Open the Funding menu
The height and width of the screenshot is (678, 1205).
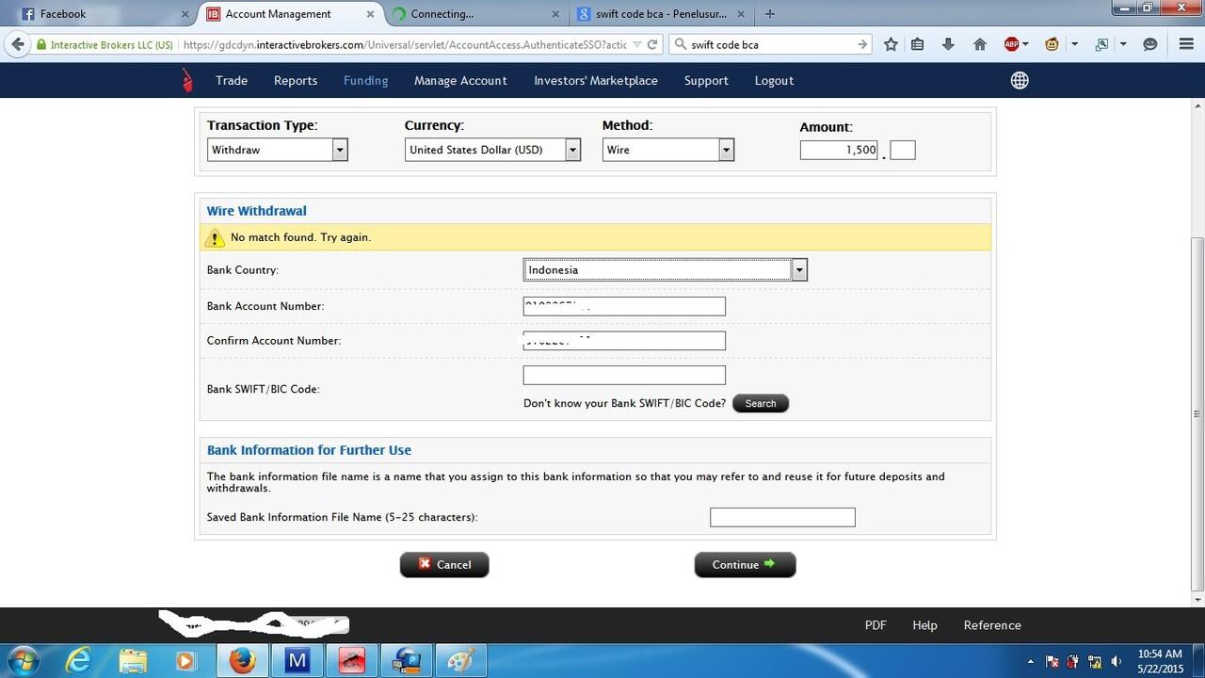[x=365, y=81]
